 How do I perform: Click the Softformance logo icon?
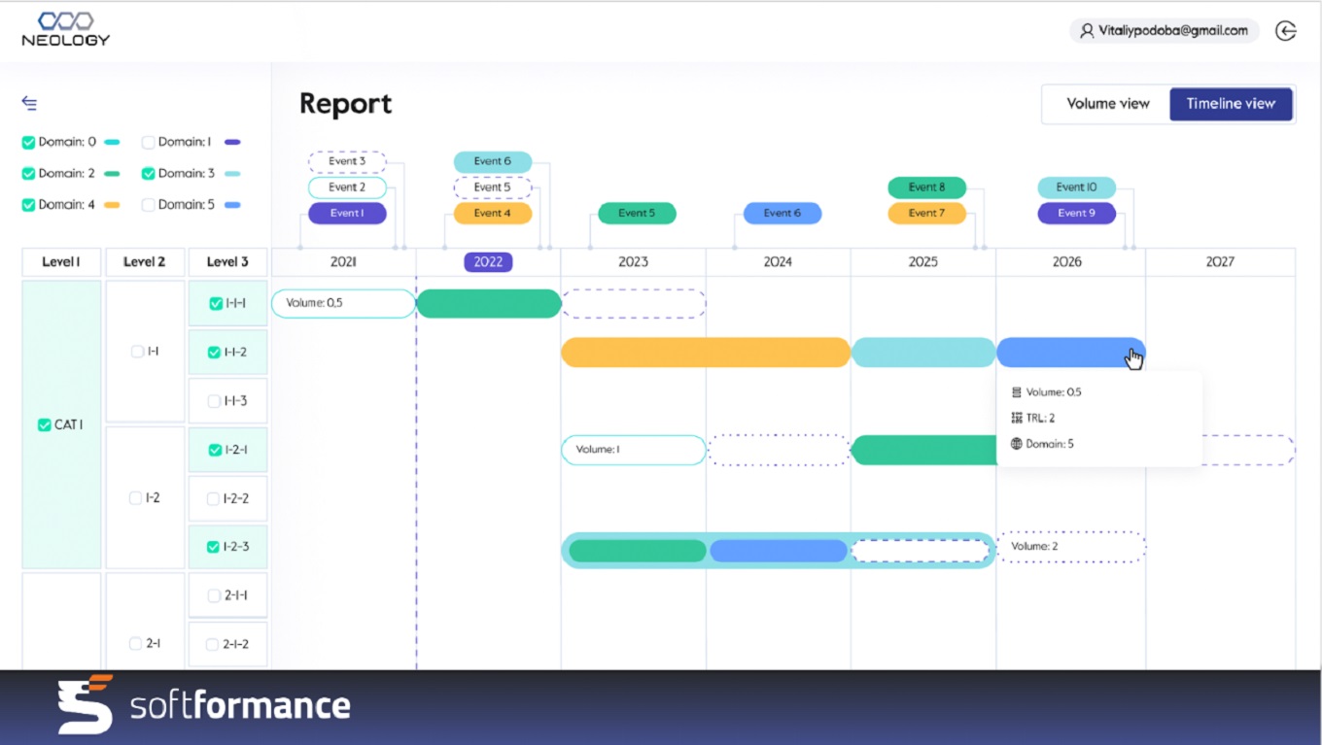[86, 704]
